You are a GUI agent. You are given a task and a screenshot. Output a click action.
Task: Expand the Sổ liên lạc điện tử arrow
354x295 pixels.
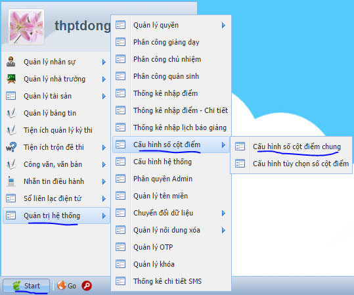point(104,198)
